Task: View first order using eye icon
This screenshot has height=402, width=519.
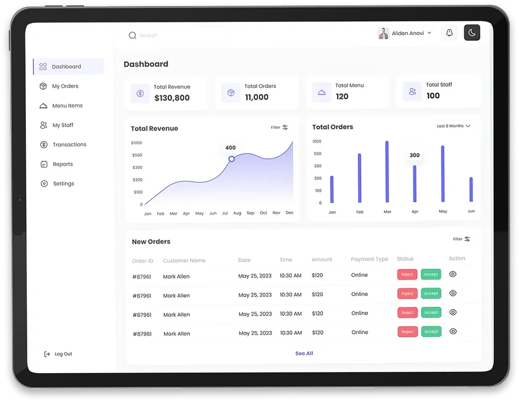Action: 453,274
